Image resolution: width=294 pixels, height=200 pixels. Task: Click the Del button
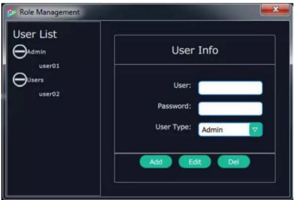[x=234, y=162]
